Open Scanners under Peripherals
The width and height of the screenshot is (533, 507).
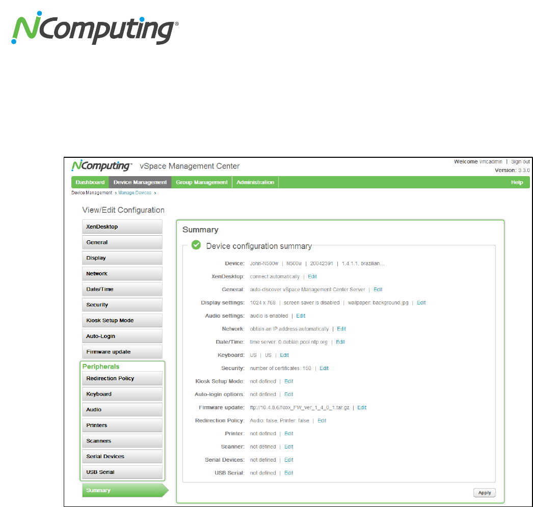click(122, 441)
